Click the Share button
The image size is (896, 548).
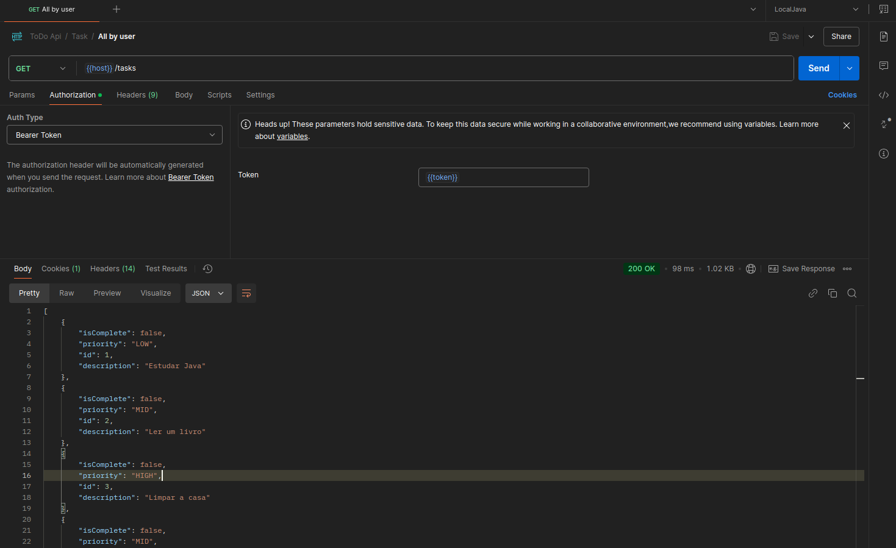(841, 37)
